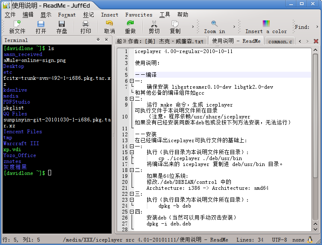This screenshot has width=322, height=245.
Task: Expand hidden zoom toolbar items chevron
Action: 234,27
